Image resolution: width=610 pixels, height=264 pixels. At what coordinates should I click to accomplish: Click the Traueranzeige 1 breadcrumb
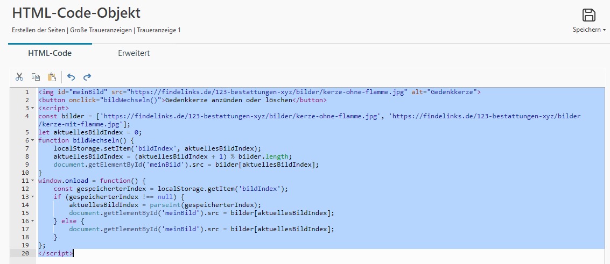pos(158,30)
